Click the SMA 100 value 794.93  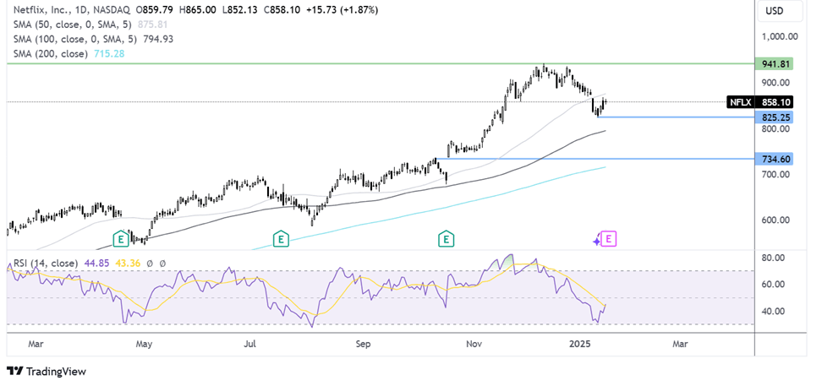(x=157, y=39)
